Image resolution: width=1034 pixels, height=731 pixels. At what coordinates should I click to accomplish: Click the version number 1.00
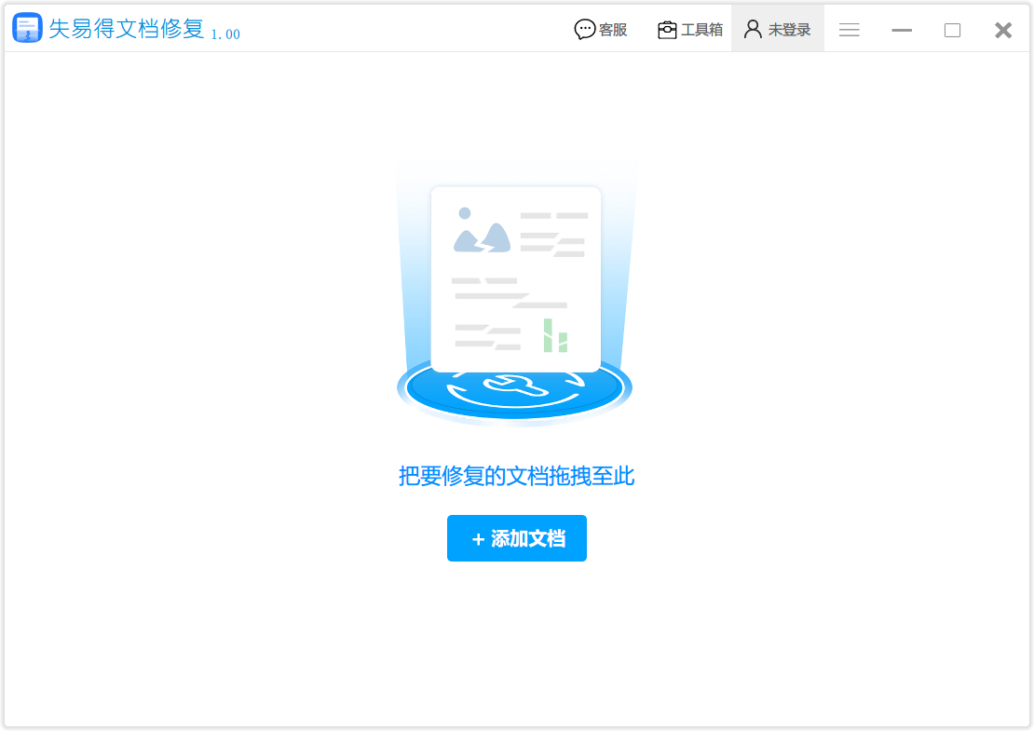(225, 34)
